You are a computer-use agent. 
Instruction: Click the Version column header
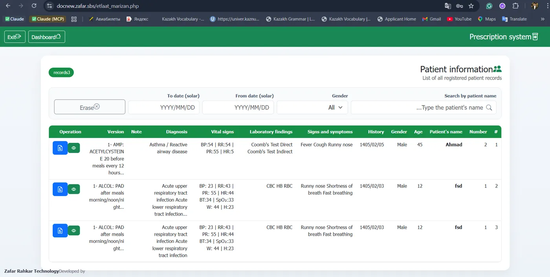115,132
